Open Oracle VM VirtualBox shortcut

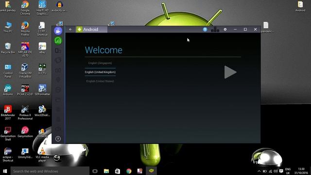[x=25, y=70]
